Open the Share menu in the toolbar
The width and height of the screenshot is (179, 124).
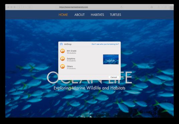coord(159,7)
